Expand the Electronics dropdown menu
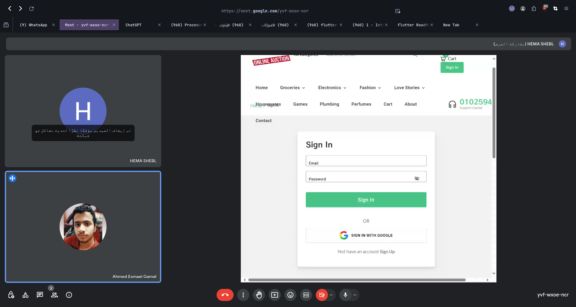This screenshot has width=576, height=307. click(x=332, y=88)
